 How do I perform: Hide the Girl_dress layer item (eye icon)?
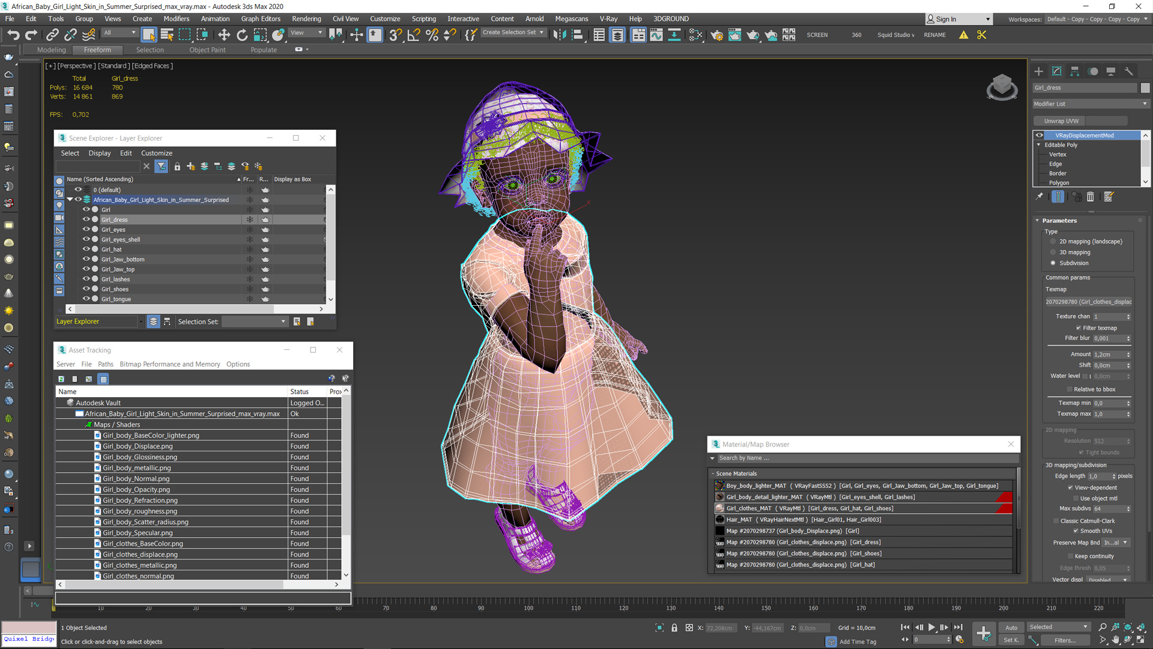tap(86, 219)
